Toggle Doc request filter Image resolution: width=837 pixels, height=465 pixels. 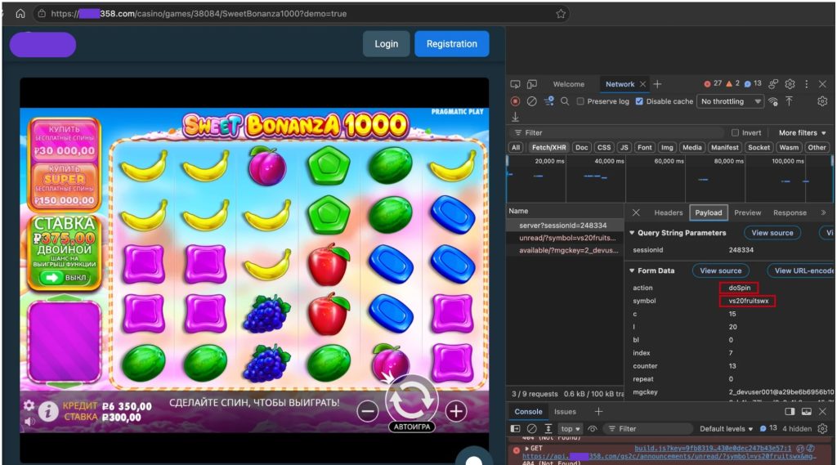pyautogui.click(x=582, y=148)
